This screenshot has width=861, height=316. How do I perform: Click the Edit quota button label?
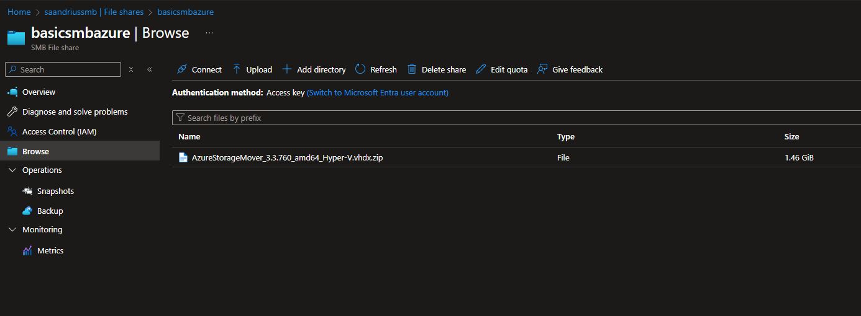(x=509, y=70)
